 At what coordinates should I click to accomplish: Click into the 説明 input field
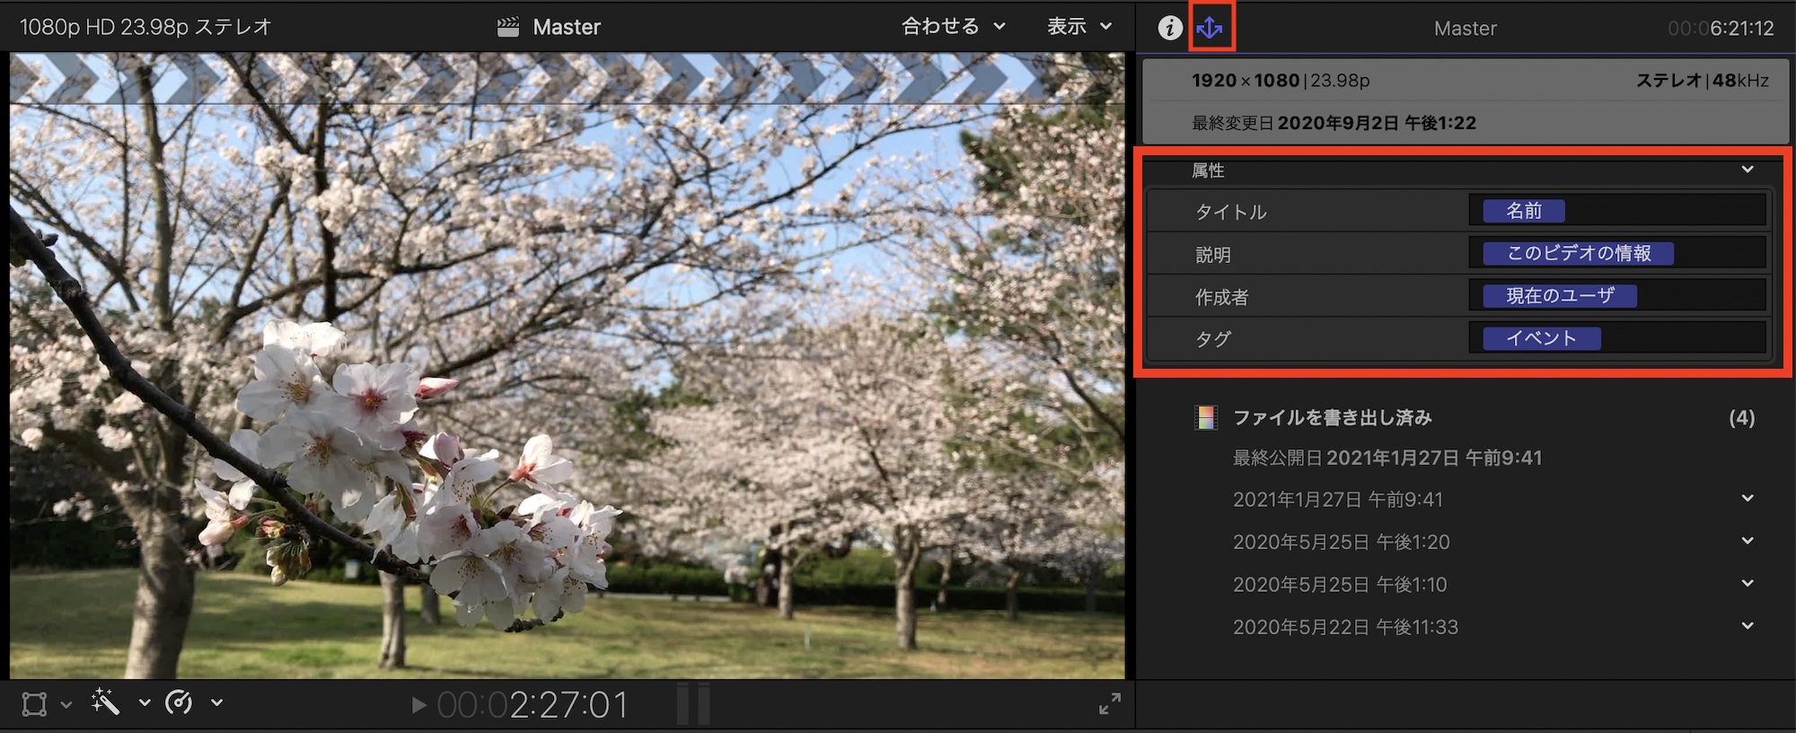point(1617,253)
